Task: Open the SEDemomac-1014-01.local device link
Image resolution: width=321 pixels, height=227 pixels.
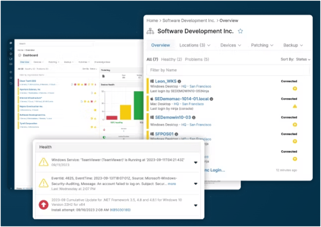Action: 181,99
